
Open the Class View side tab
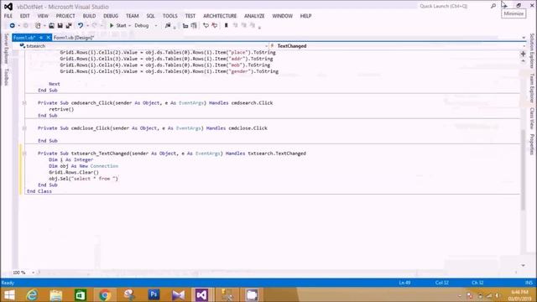tap(532, 118)
